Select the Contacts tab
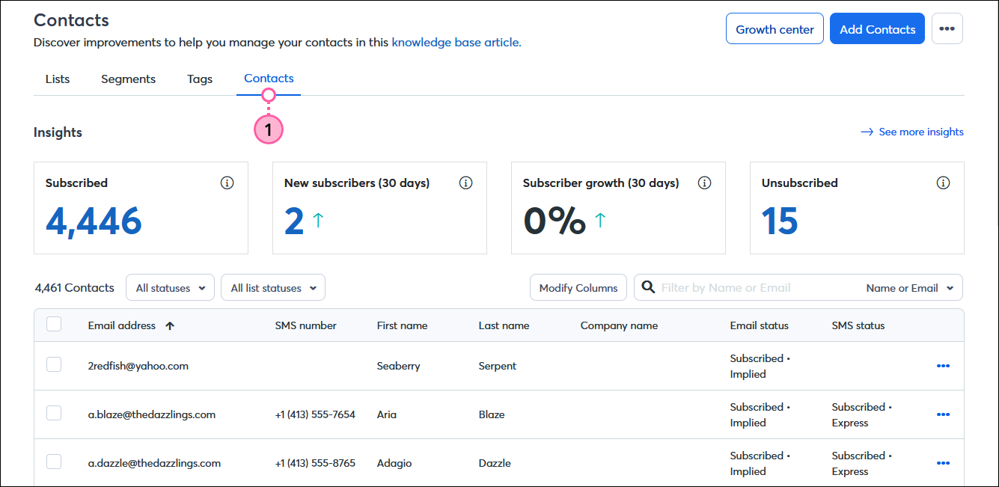This screenshot has width=999, height=487. [x=269, y=78]
